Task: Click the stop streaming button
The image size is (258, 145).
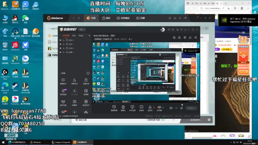Action: pyautogui.click(x=191, y=108)
